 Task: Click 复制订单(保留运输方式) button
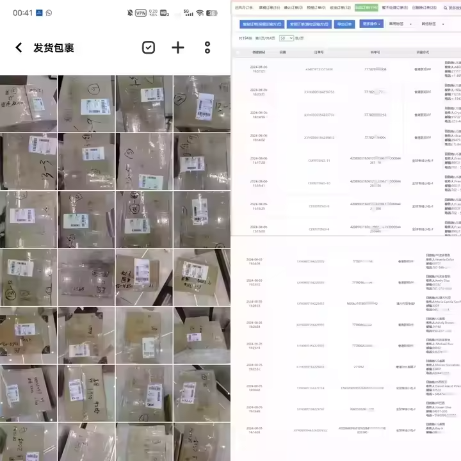pos(262,24)
